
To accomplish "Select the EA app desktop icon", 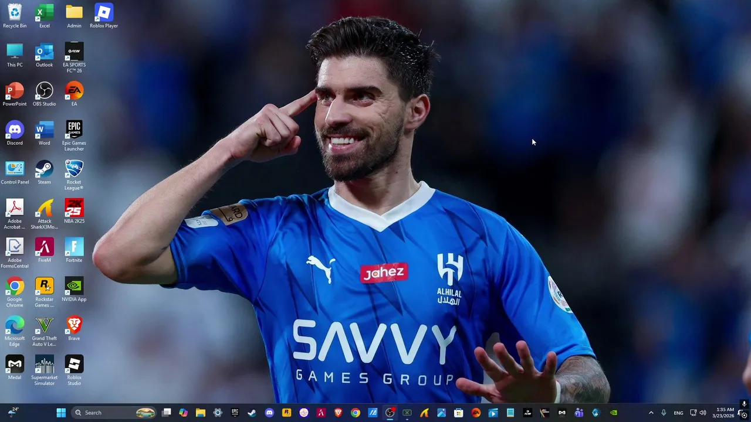I will pos(74,94).
